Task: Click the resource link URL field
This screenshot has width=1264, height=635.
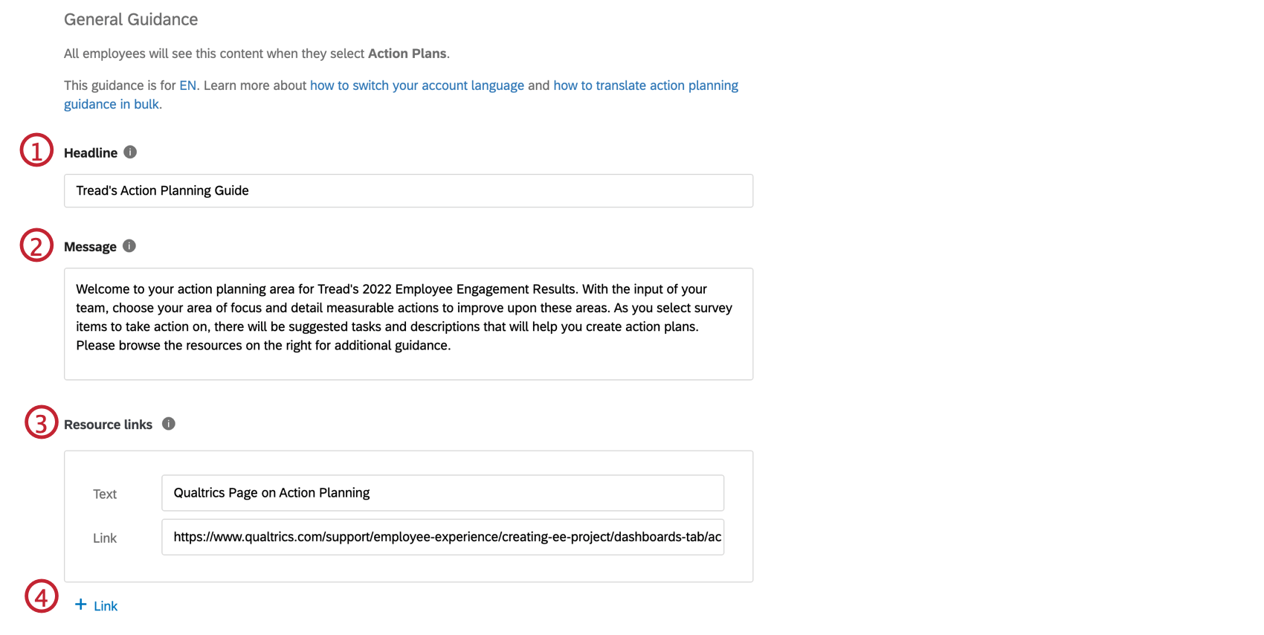Action: coord(442,537)
